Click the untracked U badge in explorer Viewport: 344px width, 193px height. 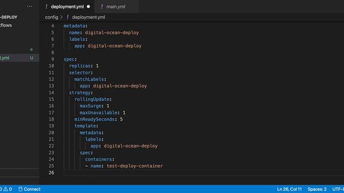32,58
